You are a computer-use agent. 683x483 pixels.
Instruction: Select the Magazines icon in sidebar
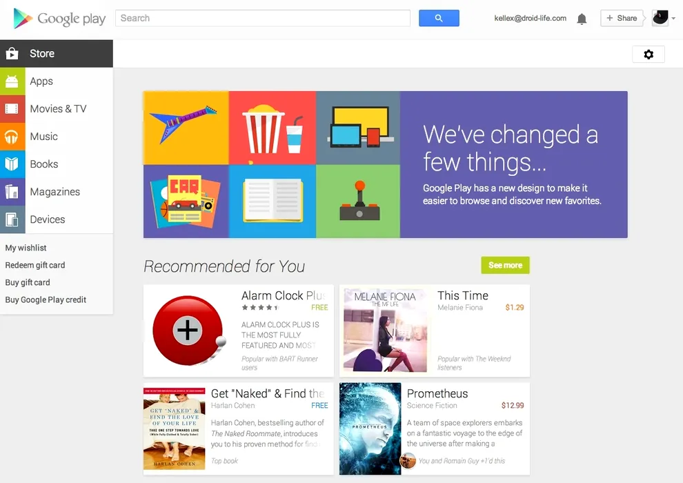(12, 192)
